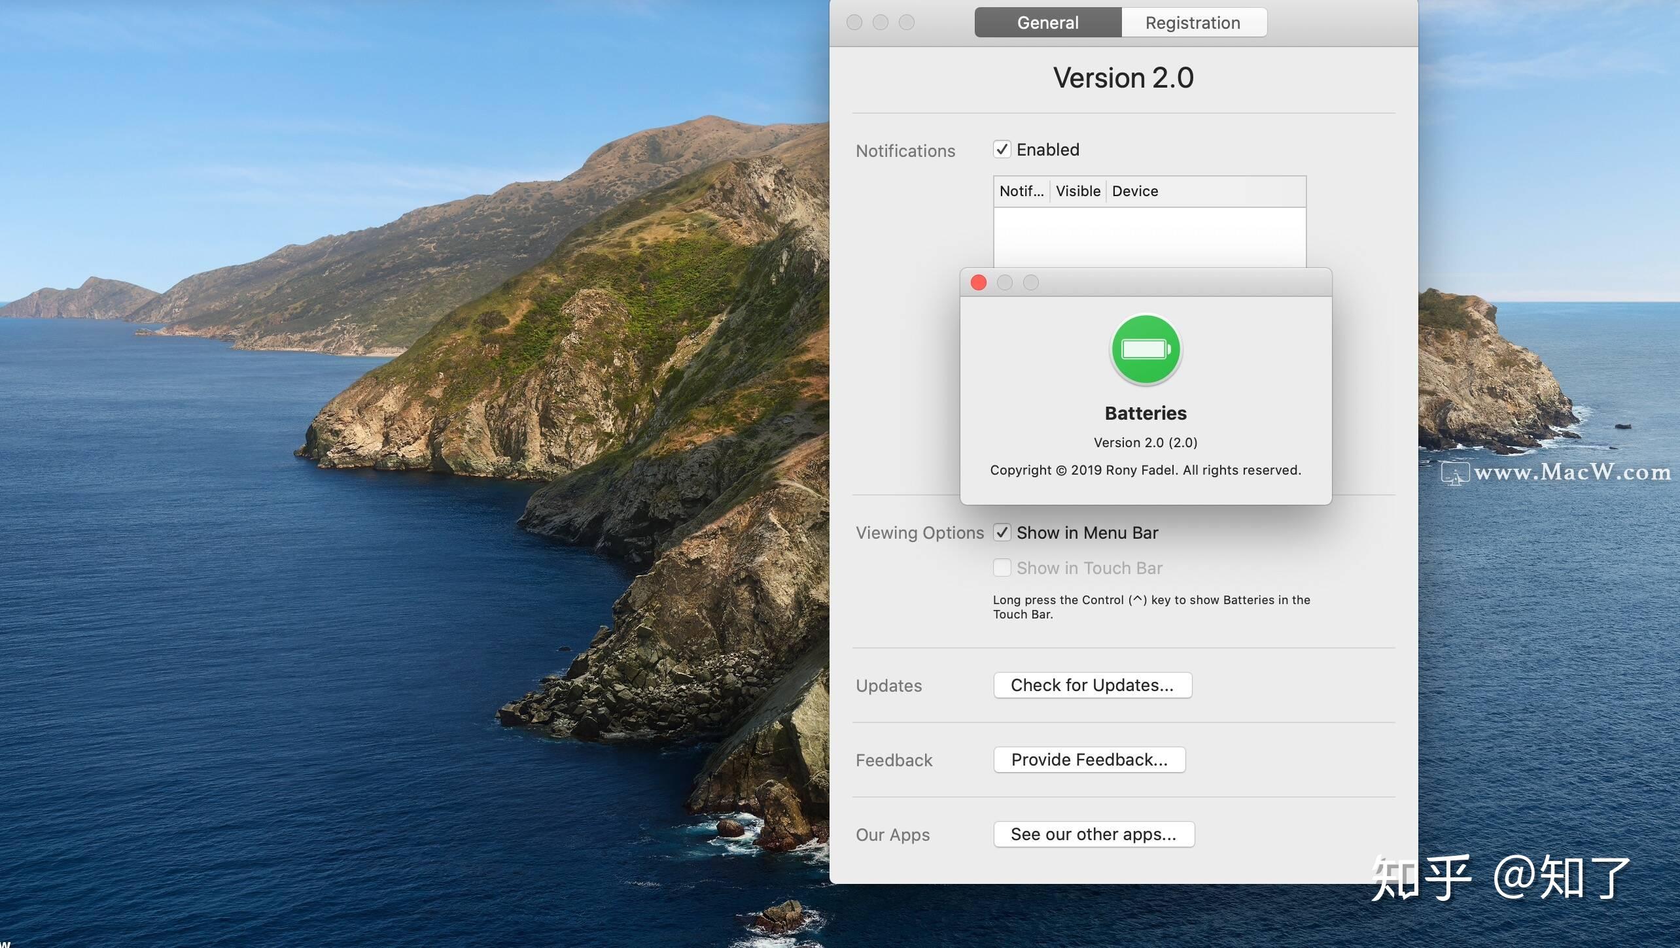Toggle Show in Touch Bar checkbox
1680x948 pixels.
point(1002,567)
